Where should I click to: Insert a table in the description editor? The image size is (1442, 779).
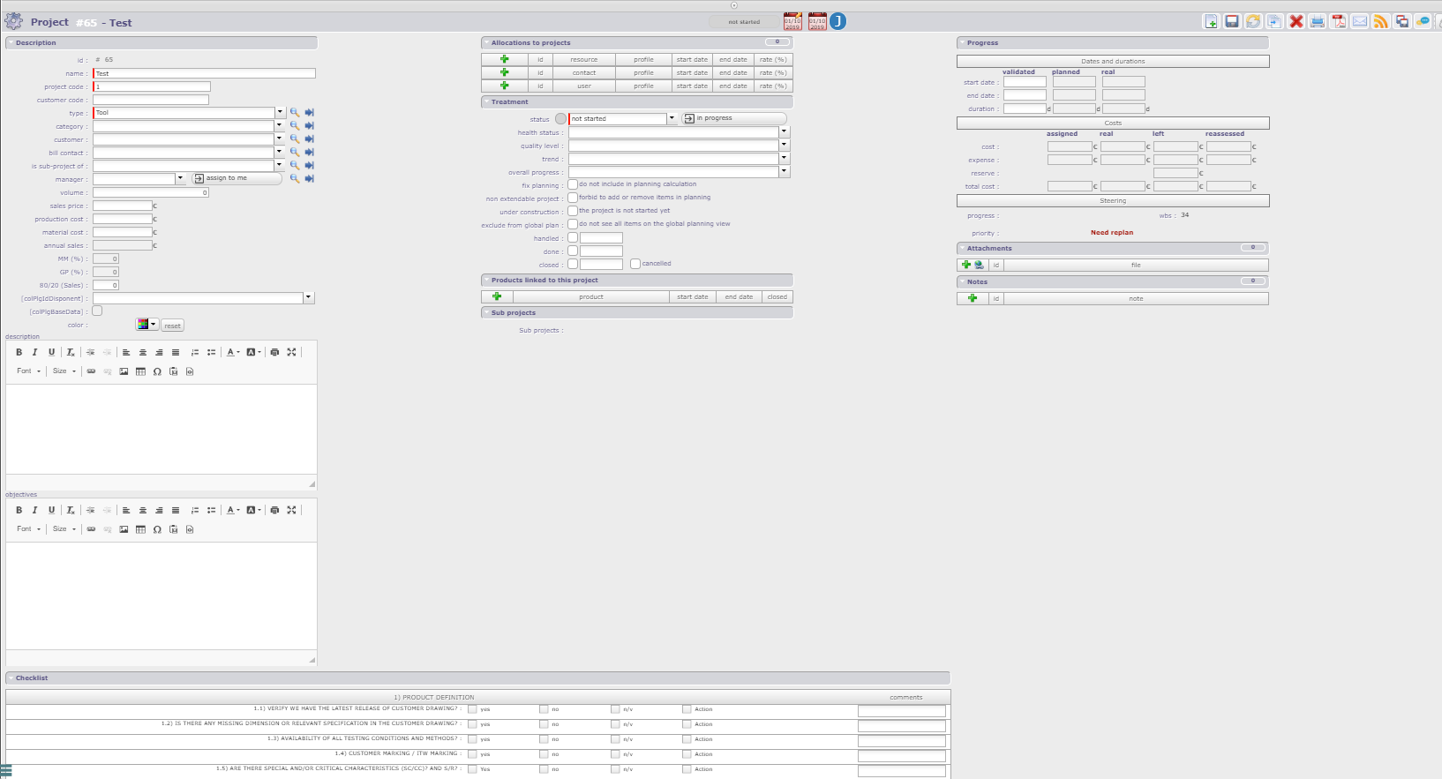pyautogui.click(x=140, y=371)
